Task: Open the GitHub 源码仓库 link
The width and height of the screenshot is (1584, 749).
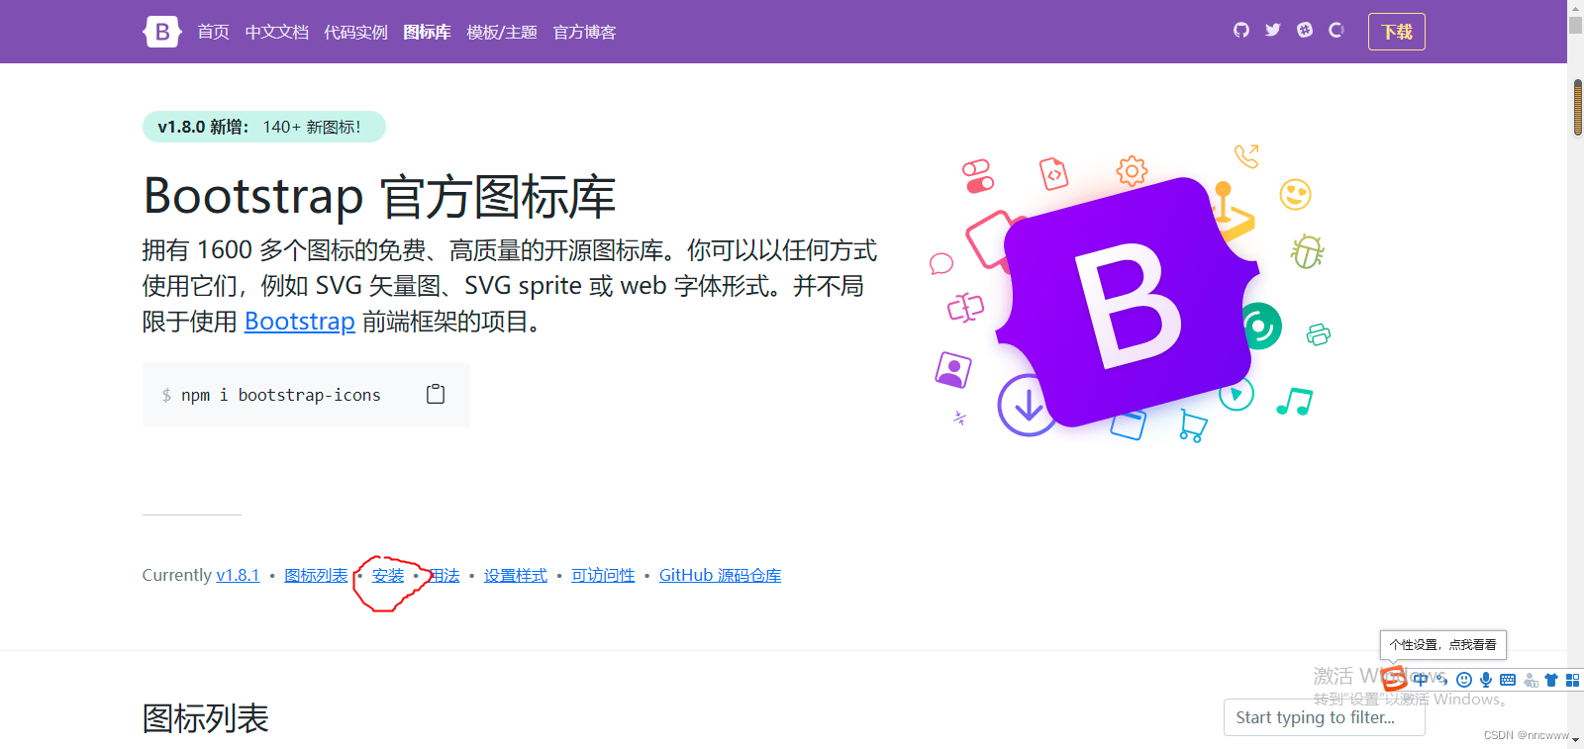Action: (720, 575)
